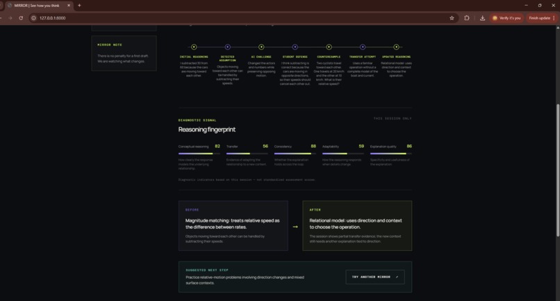Click the Before magnitude matching card
This screenshot has height=301, width=560.
(233, 225)
